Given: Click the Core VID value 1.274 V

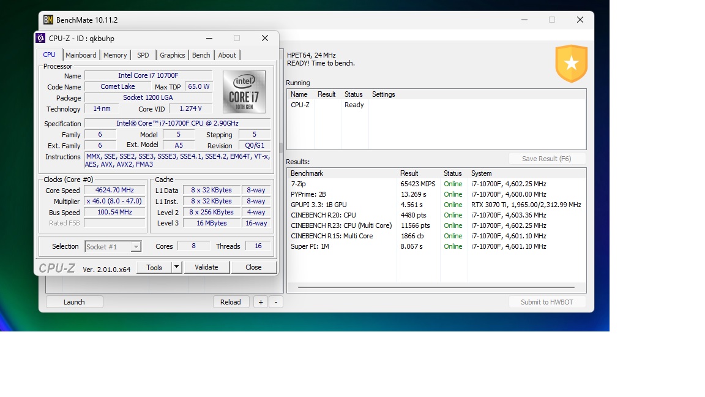Looking at the screenshot, I should point(191,108).
